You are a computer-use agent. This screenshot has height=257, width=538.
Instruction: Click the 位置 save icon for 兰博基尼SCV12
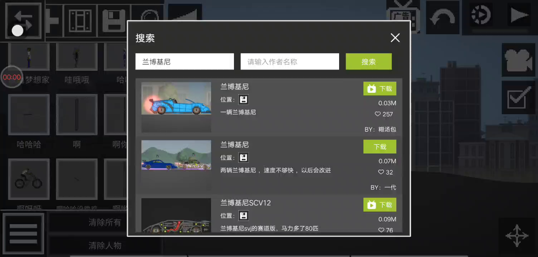tap(244, 216)
